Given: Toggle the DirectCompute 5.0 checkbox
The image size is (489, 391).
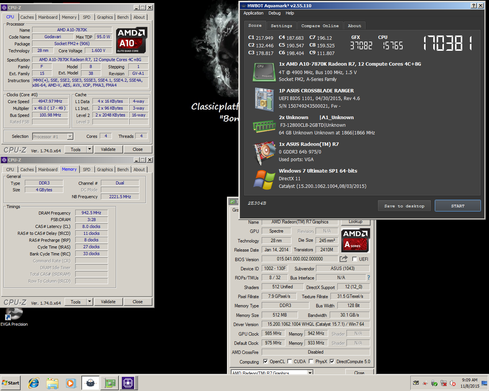Looking at the screenshot, I should point(332,362).
